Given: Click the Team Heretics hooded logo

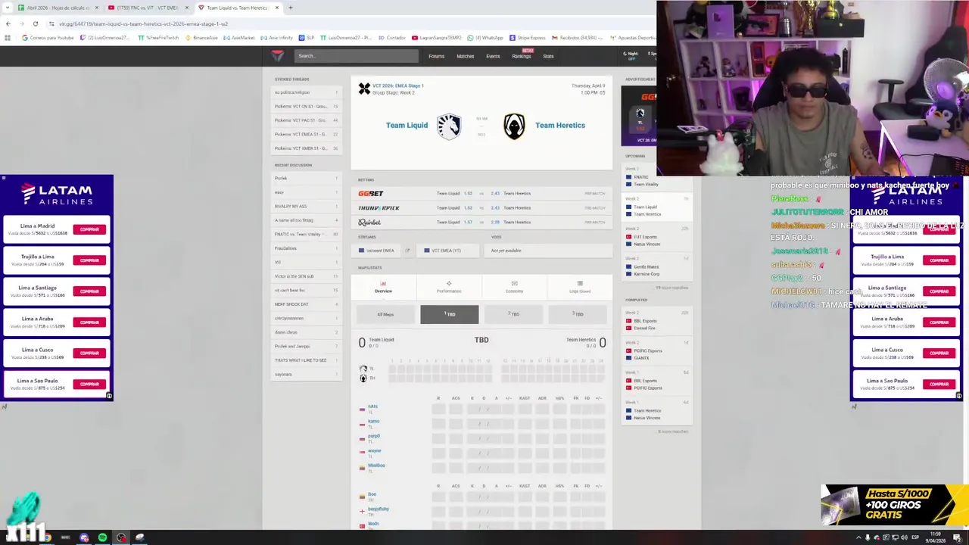Looking at the screenshot, I should point(514,126).
